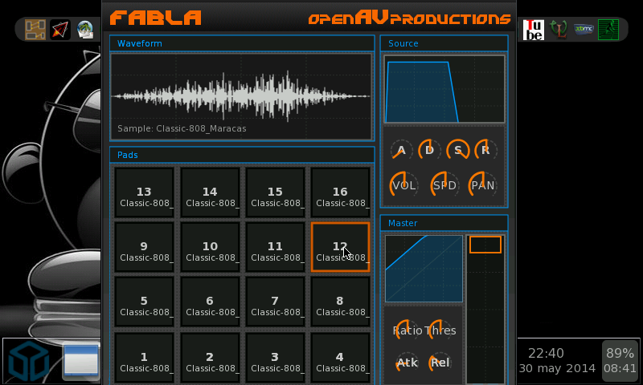Image resolution: width=643 pixels, height=385 pixels.
Task: Click the Attack (A) dial
Action: pos(401,150)
